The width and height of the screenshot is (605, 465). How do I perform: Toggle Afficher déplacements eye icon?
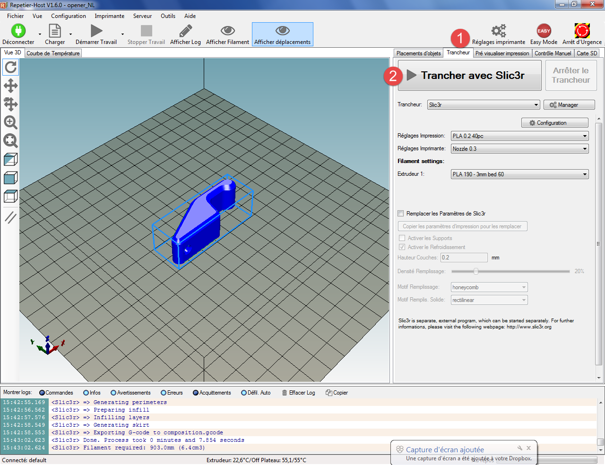(x=283, y=31)
